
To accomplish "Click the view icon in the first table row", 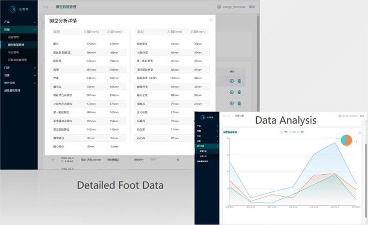I will 231,81.
